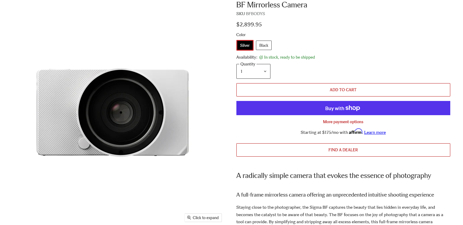Click the magnifier icon in Click to expand
This screenshot has height=225, width=463.
pos(189,218)
